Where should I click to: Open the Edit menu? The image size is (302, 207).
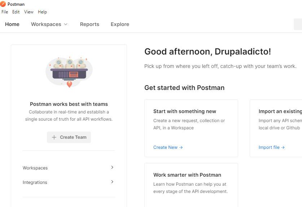[x=16, y=12]
